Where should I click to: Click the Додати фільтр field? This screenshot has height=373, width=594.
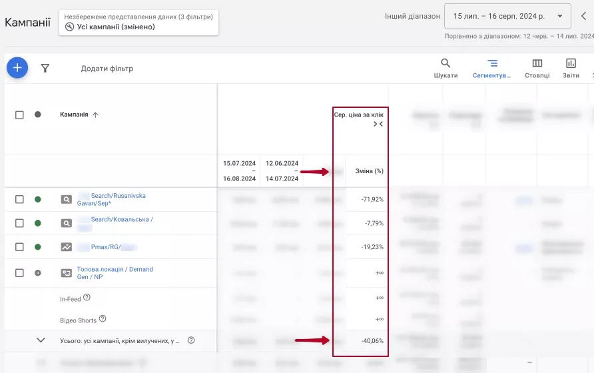click(107, 69)
